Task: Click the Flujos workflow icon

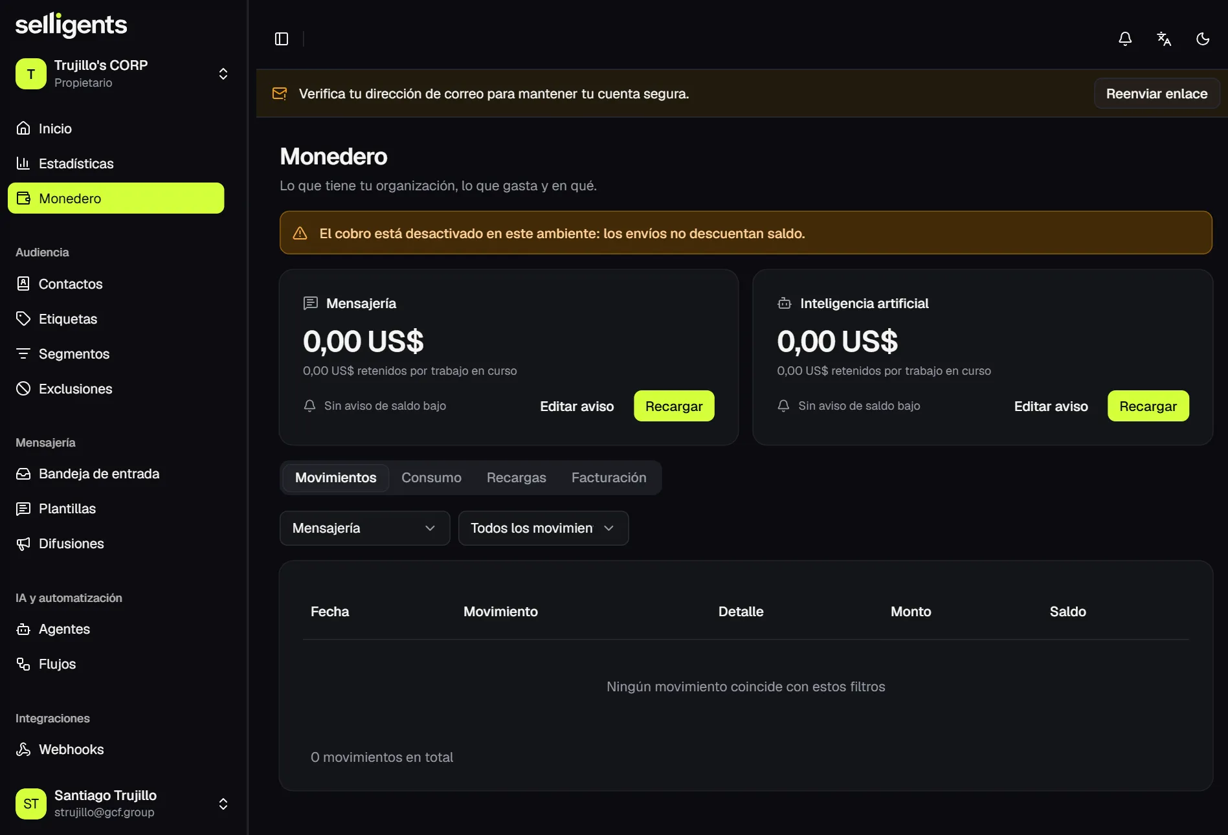Action: tap(23, 664)
